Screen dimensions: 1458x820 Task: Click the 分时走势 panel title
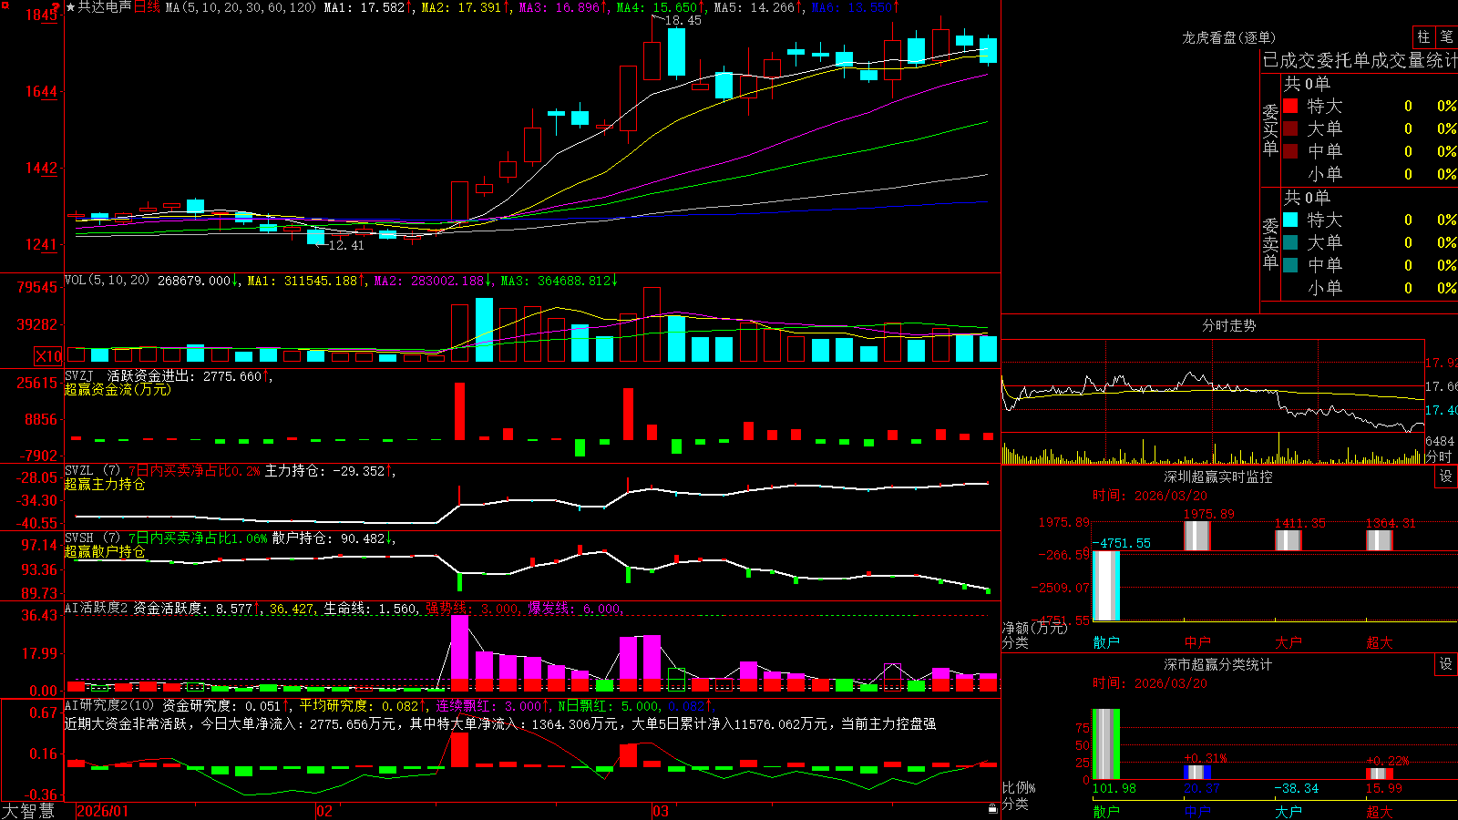click(1228, 325)
